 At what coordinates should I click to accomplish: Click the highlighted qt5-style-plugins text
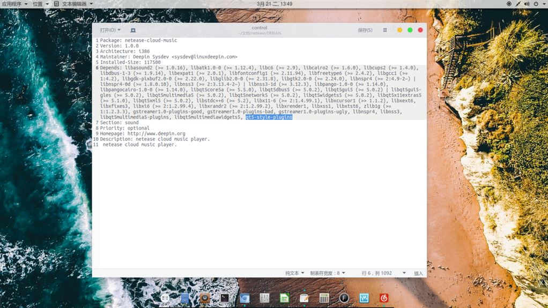click(x=269, y=117)
